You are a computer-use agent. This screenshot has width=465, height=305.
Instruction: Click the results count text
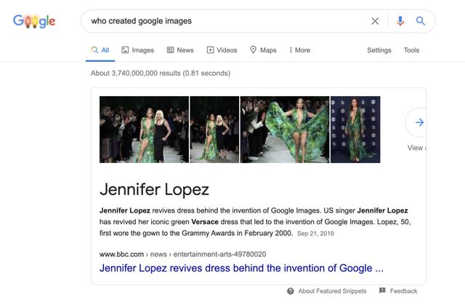161,73
